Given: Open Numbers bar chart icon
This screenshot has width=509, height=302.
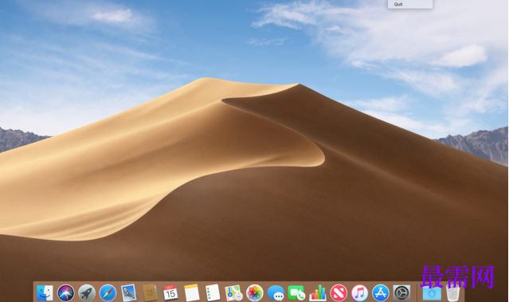Looking at the screenshot, I should tap(318, 293).
